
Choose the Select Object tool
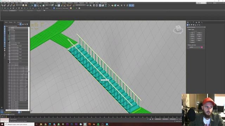(x=23, y=6)
